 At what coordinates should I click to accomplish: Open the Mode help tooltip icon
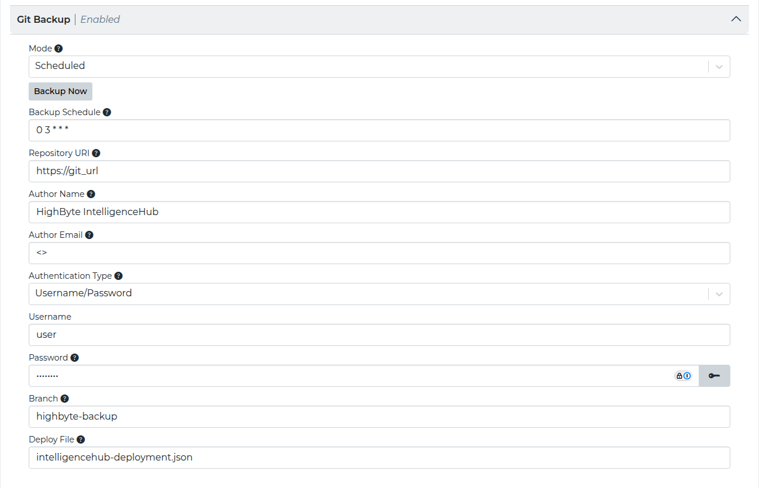59,48
